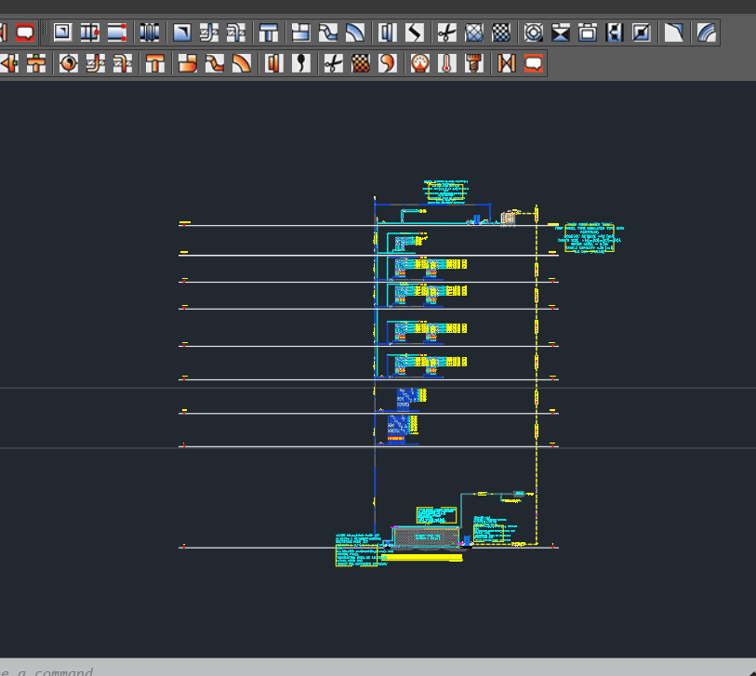Screen dimensions: 756x676
Task: Select the black S-curve flexible duct icon
Action: coord(415,33)
